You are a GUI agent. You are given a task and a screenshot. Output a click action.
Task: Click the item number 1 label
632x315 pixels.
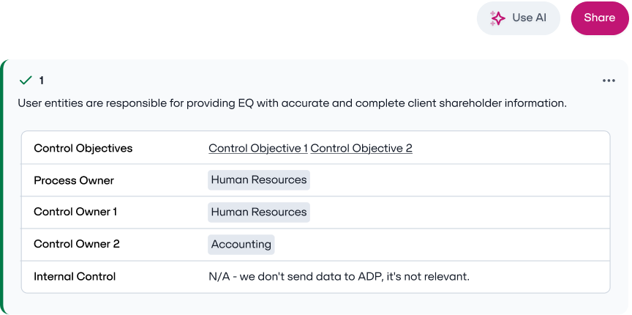[x=42, y=81]
